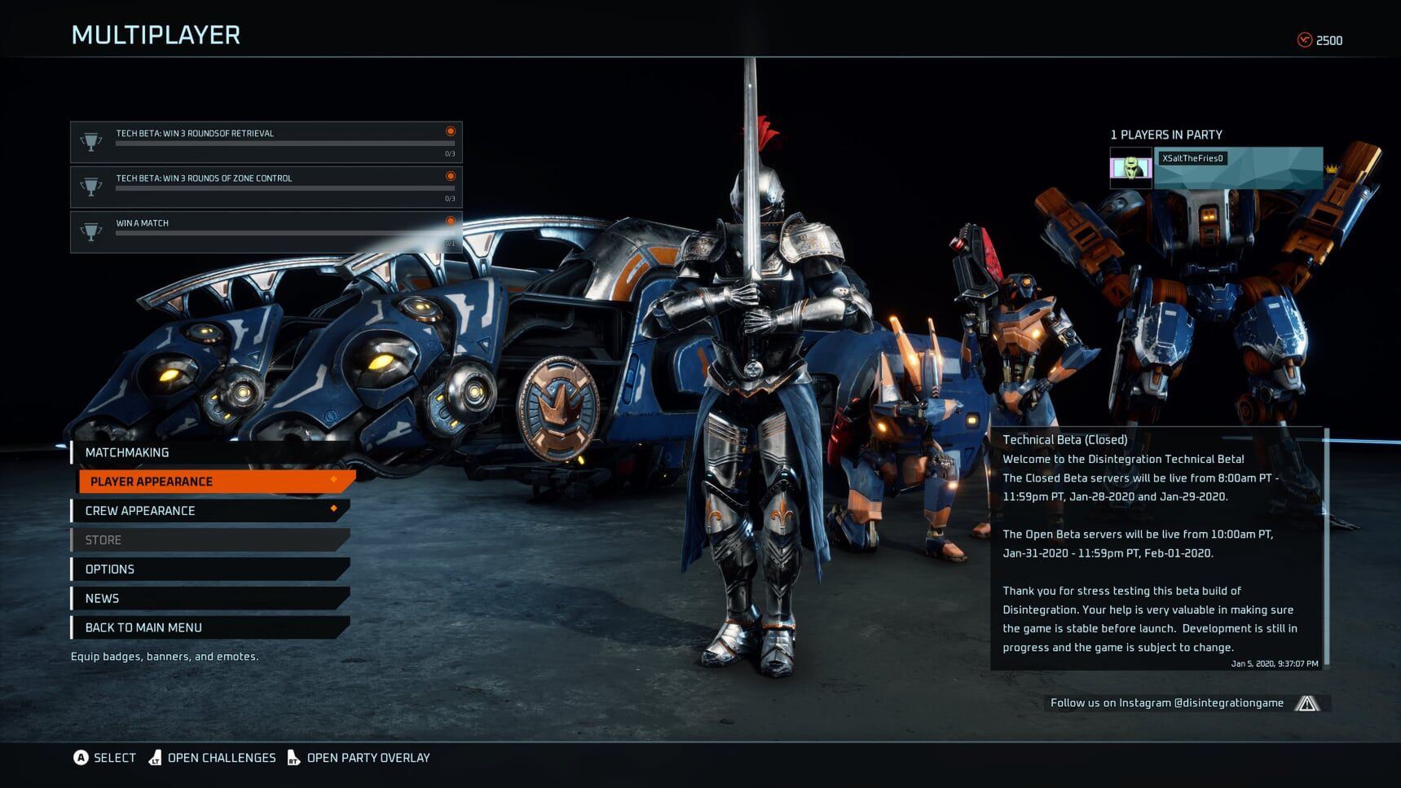Click the news panel scrollbar
This screenshot has height=788, width=1401.
pos(1327,548)
